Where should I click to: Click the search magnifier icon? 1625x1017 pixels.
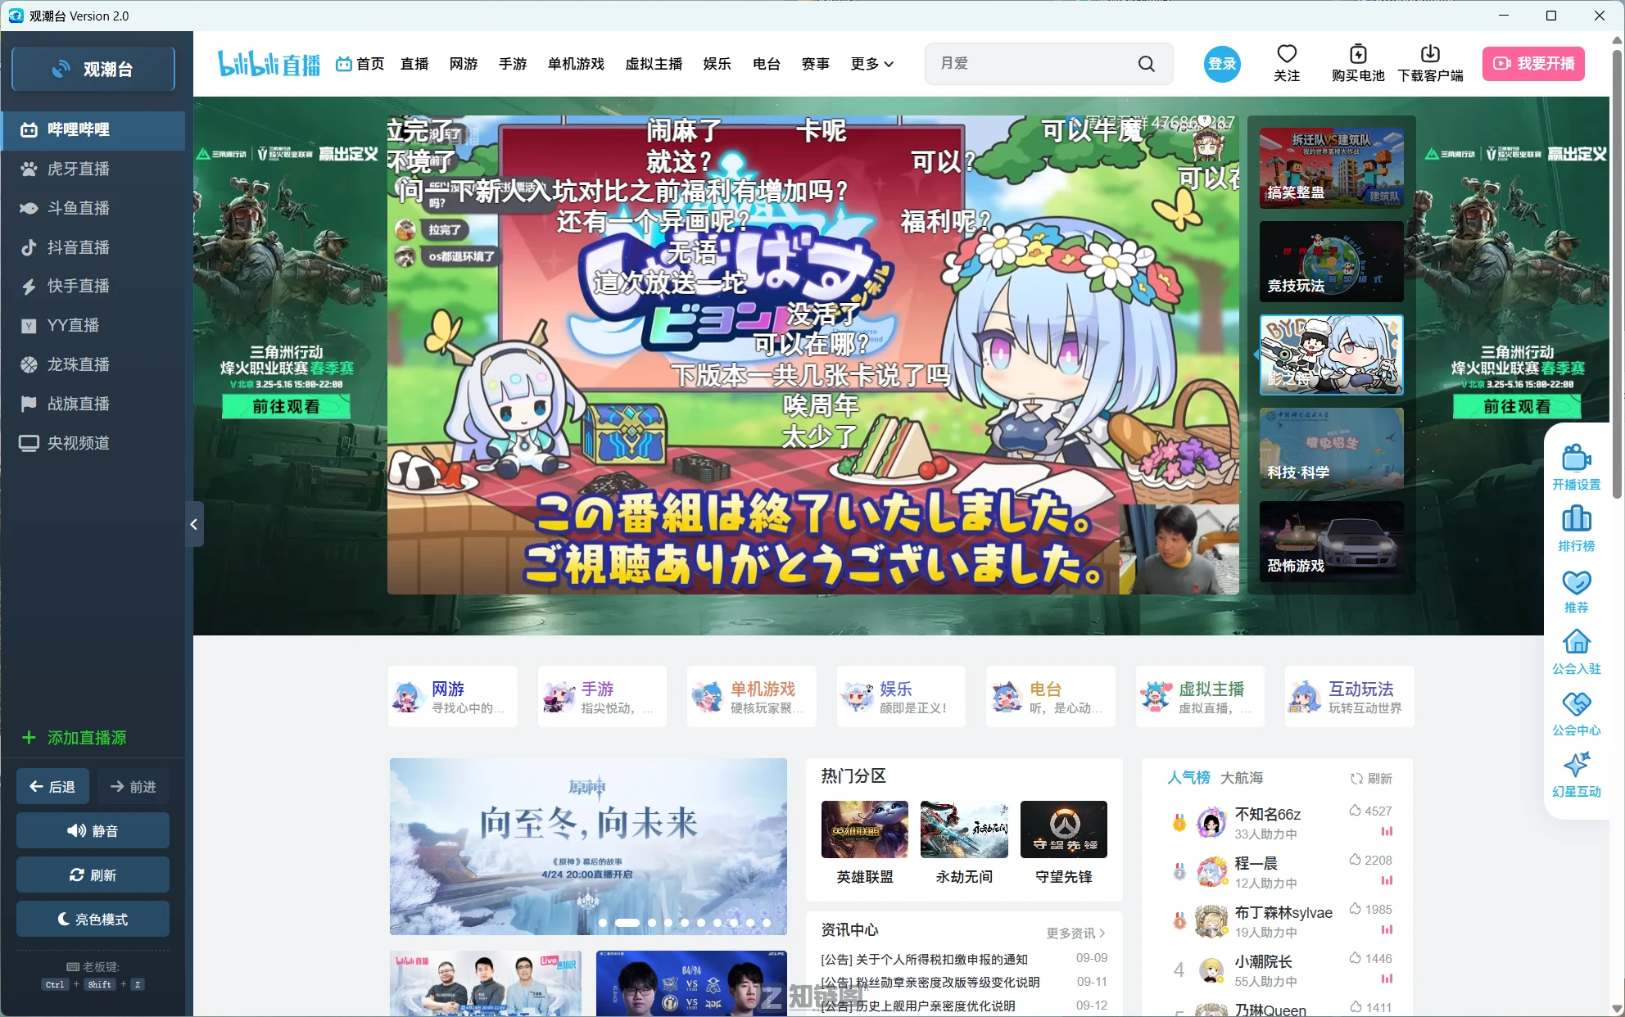pyautogui.click(x=1147, y=64)
